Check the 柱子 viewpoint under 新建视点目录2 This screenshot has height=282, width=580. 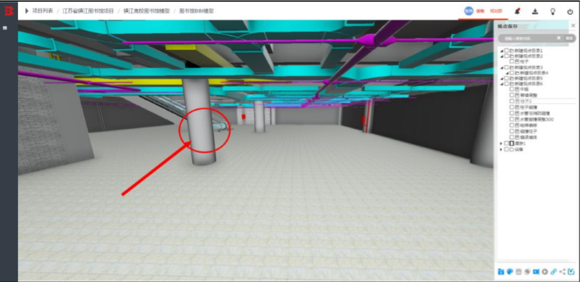(x=512, y=61)
